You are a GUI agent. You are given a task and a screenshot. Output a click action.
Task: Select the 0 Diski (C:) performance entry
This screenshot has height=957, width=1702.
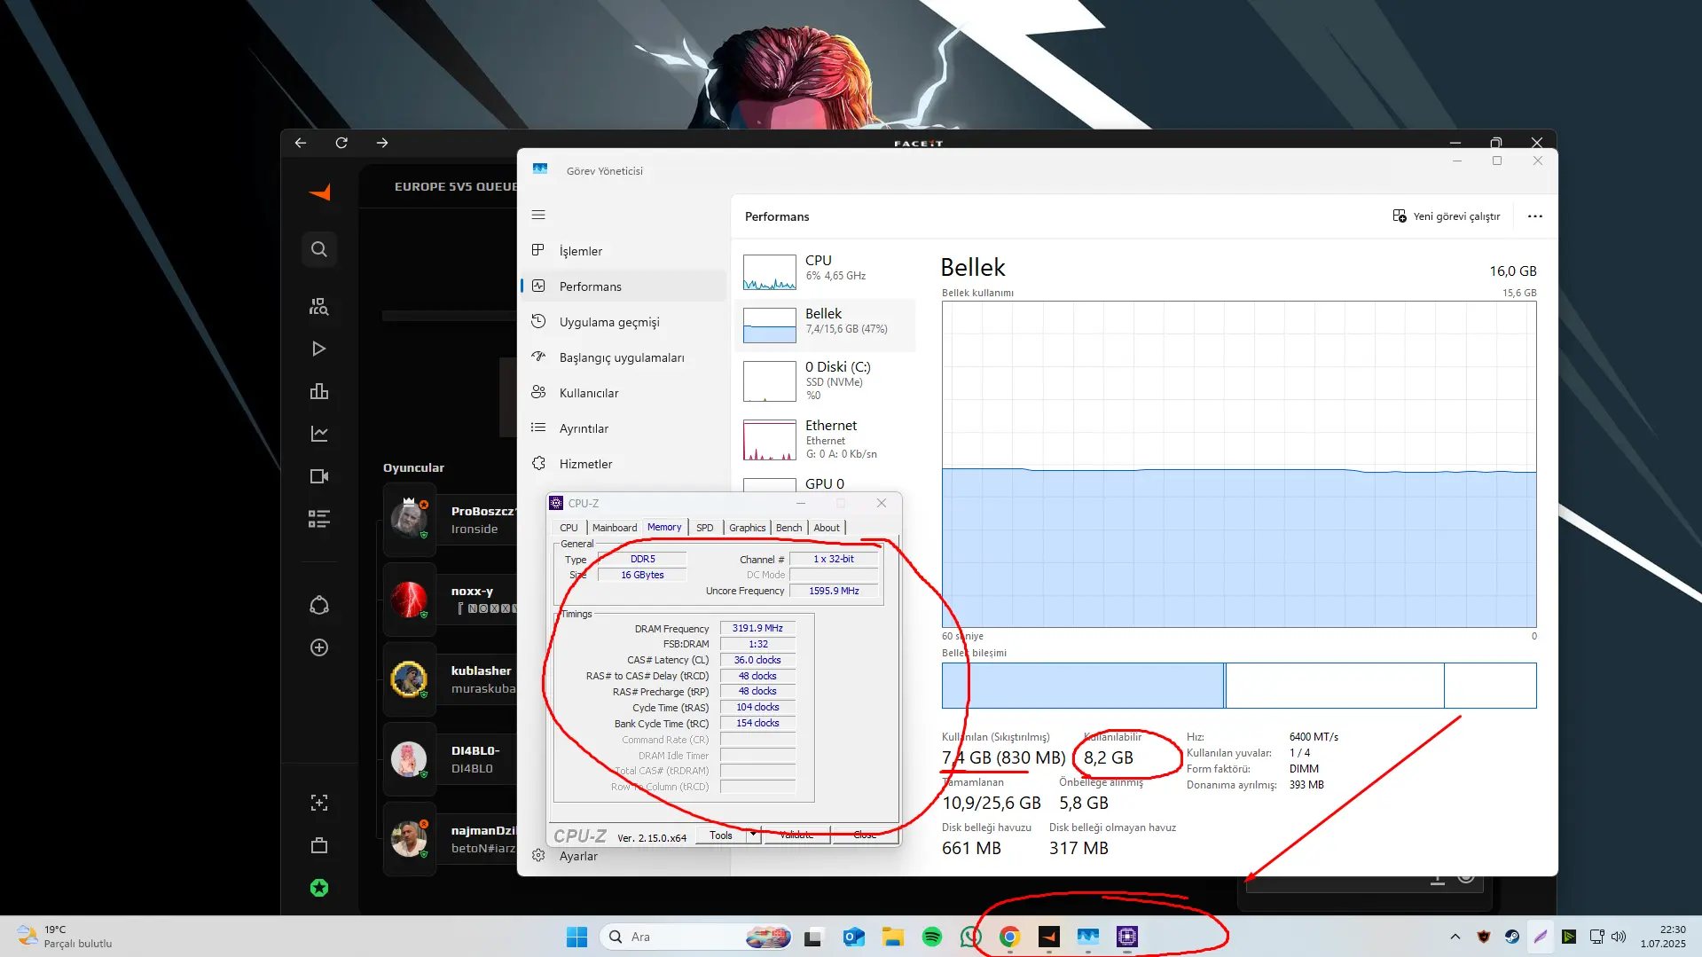(825, 380)
